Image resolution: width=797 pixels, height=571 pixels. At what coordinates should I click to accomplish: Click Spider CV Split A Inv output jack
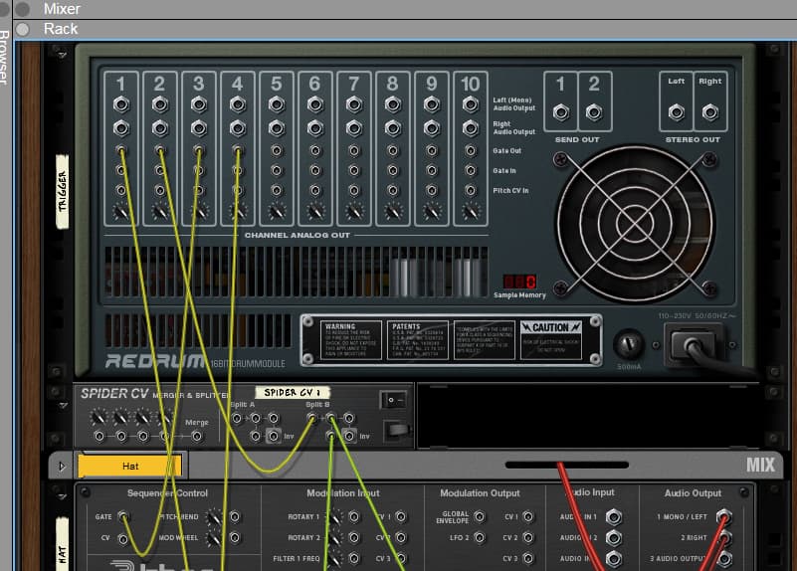(x=274, y=436)
